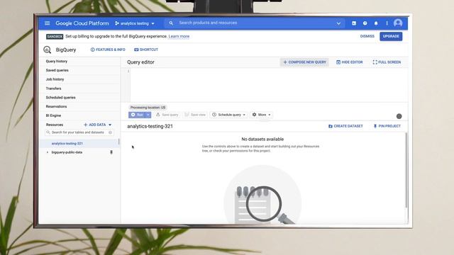454x255 pixels.
Task: Click the gray query validator status circle
Action: (399, 116)
